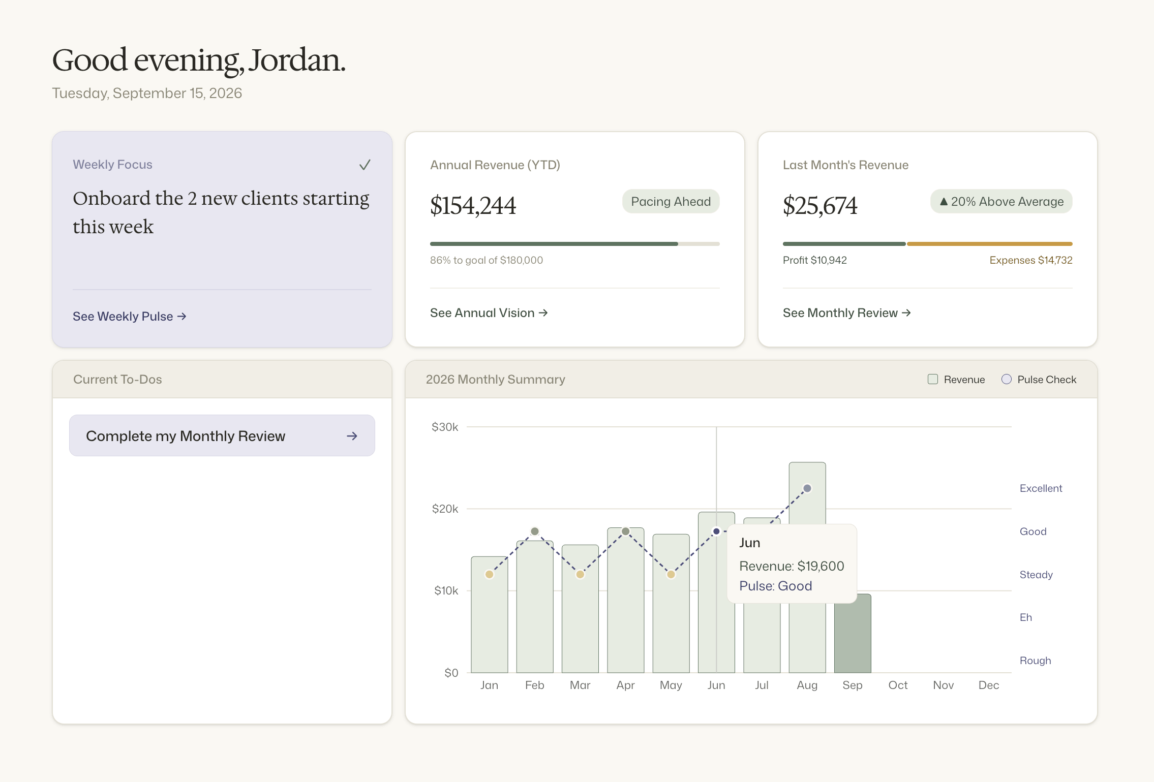This screenshot has width=1154, height=782.
Task: Click the $154,244 annual revenue value
Action: coord(473,205)
